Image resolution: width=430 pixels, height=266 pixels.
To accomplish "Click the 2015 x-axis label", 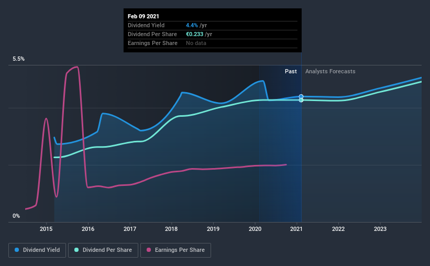I will coord(46,229).
